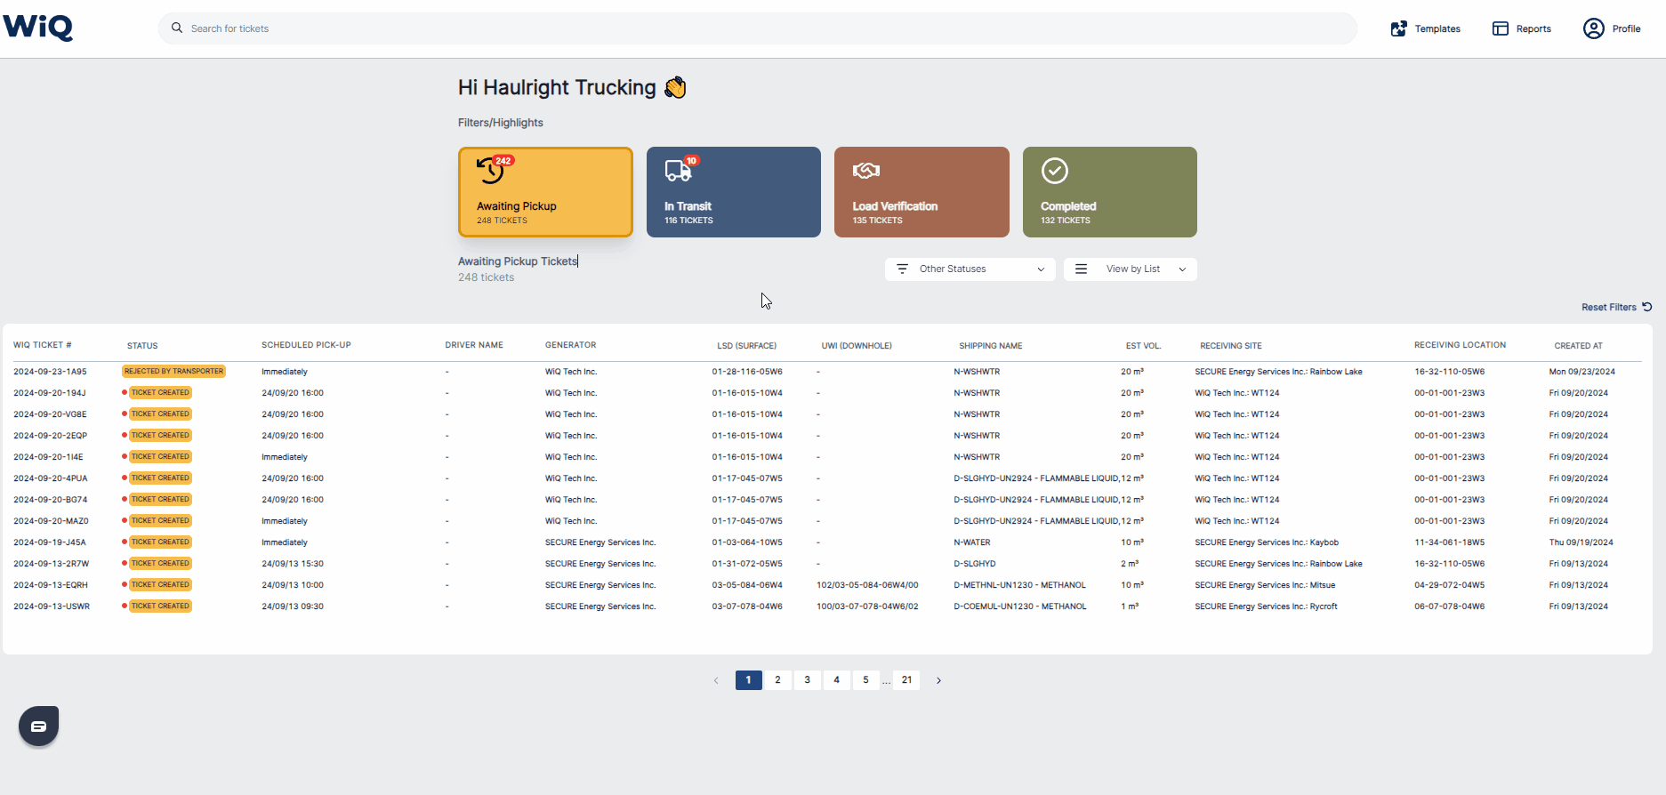The image size is (1666, 795).
Task: Open ticket 2024-09-20-4PUA
Action: click(x=51, y=478)
